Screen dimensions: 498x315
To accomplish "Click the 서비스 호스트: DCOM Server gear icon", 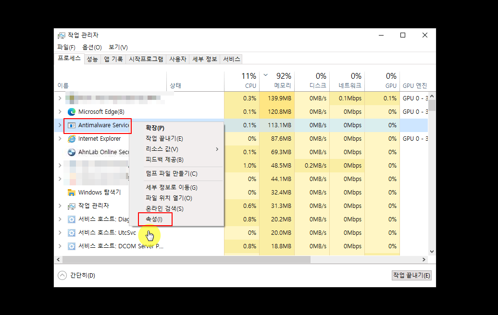I will click(x=72, y=246).
